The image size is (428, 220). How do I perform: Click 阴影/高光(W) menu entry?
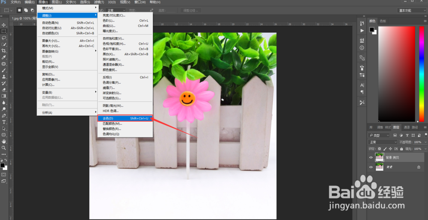[x=125, y=106]
